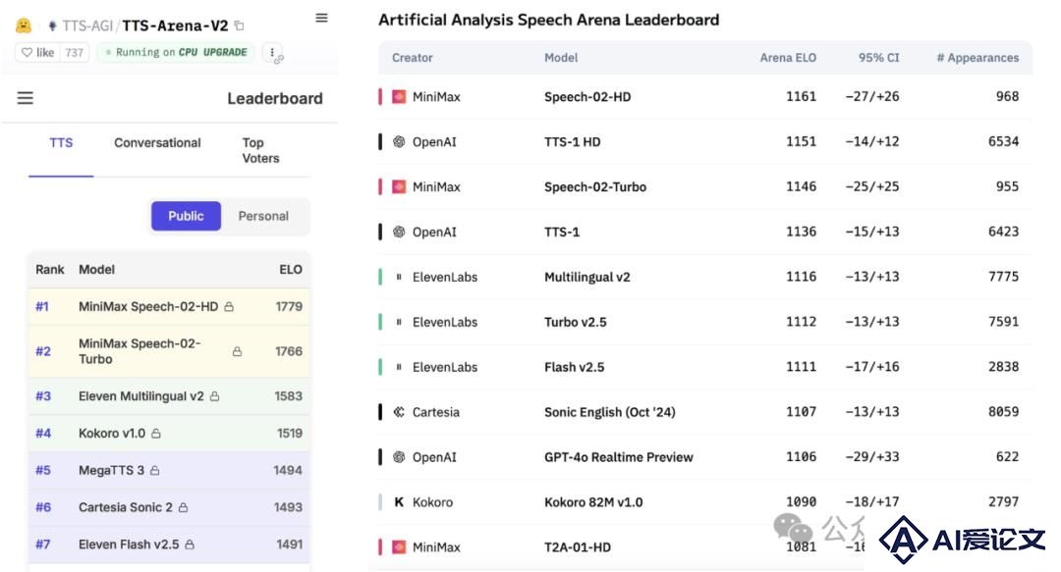
Task: Open the three-dot options menu
Action: 272,52
